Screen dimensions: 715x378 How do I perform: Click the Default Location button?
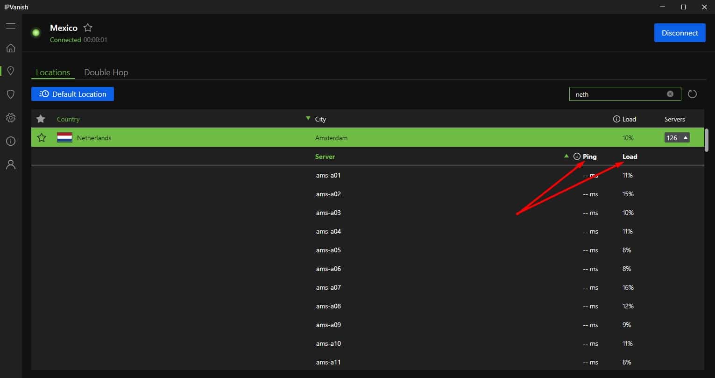pyautogui.click(x=72, y=94)
